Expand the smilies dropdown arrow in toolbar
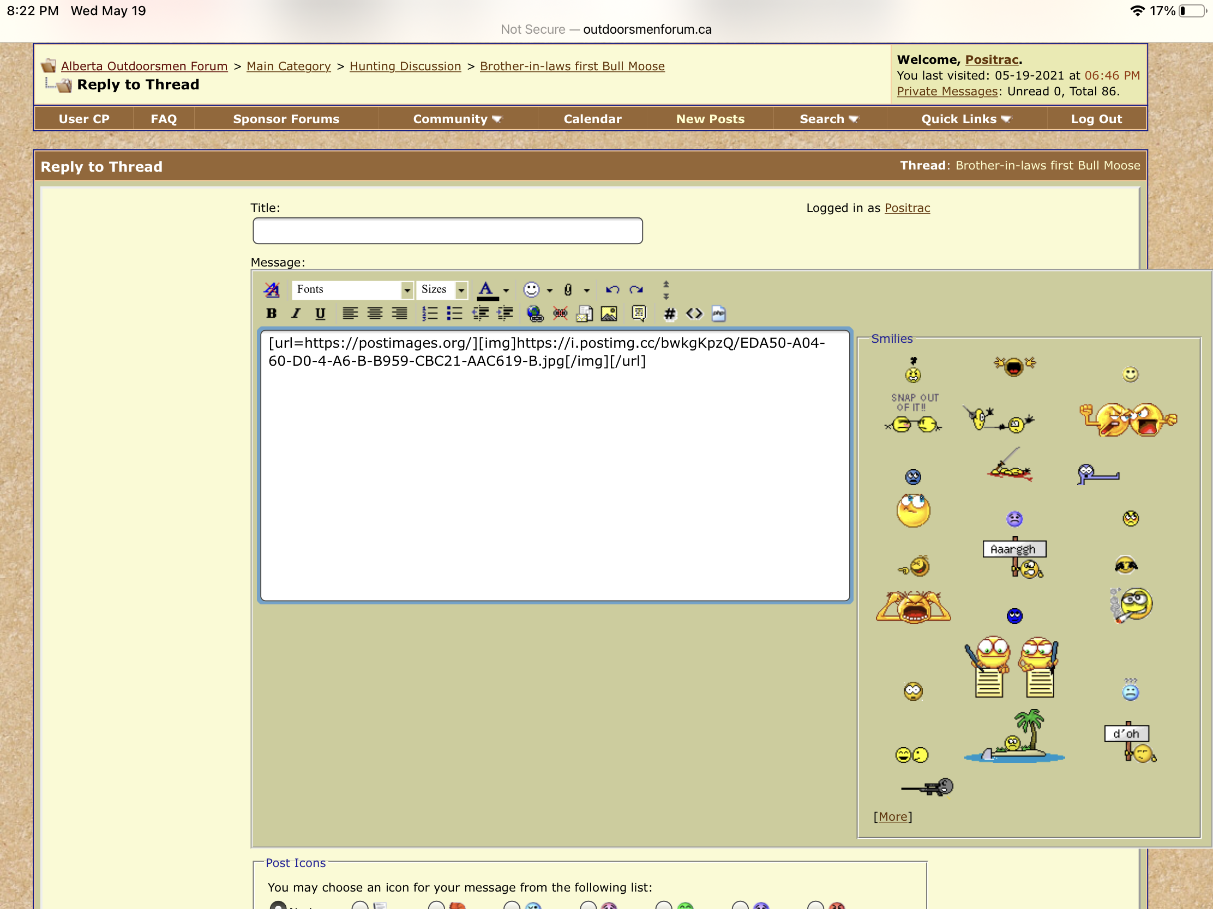 549,290
